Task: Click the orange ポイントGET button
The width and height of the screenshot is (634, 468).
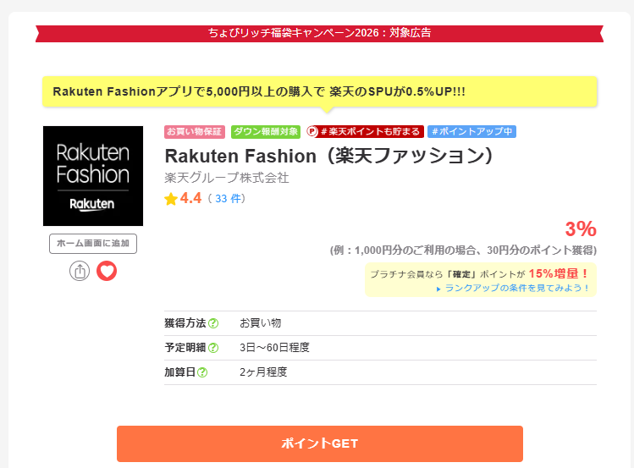Action: click(319, 443)
